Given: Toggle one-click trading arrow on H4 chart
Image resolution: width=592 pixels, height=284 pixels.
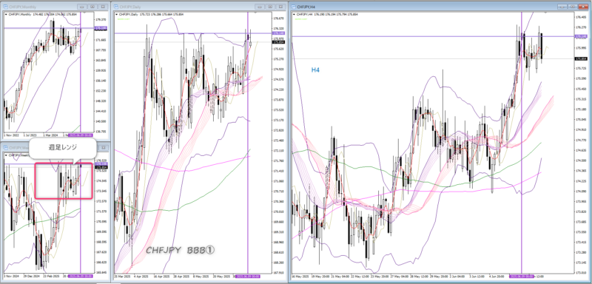Looking at the screenshot, I should [295, 14].
